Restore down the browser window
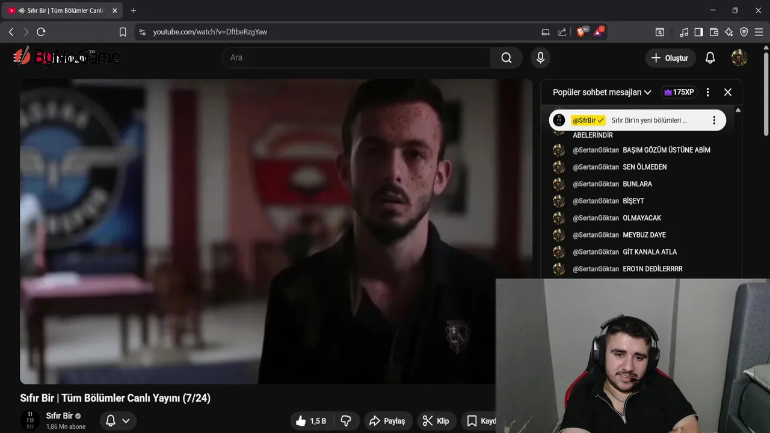Image resolution: width=770 pixels, height=433 pixels. click(735, 10)
